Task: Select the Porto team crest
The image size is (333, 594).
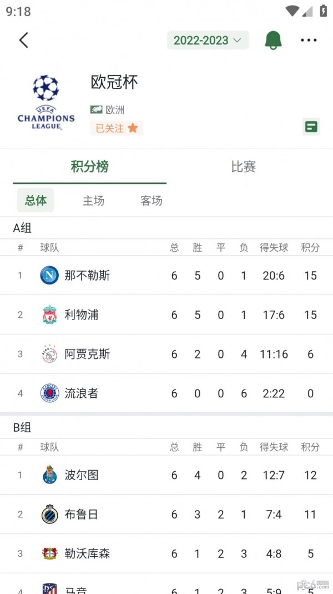Action: point(49,475)
